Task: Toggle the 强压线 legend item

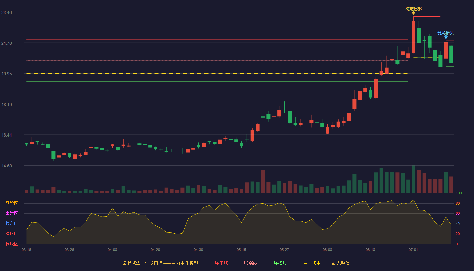Action: click(x=218, y=263)
